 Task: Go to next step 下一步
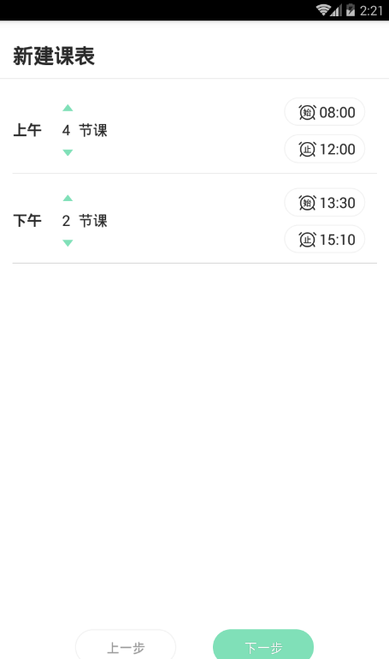click(x=263, y=645)
